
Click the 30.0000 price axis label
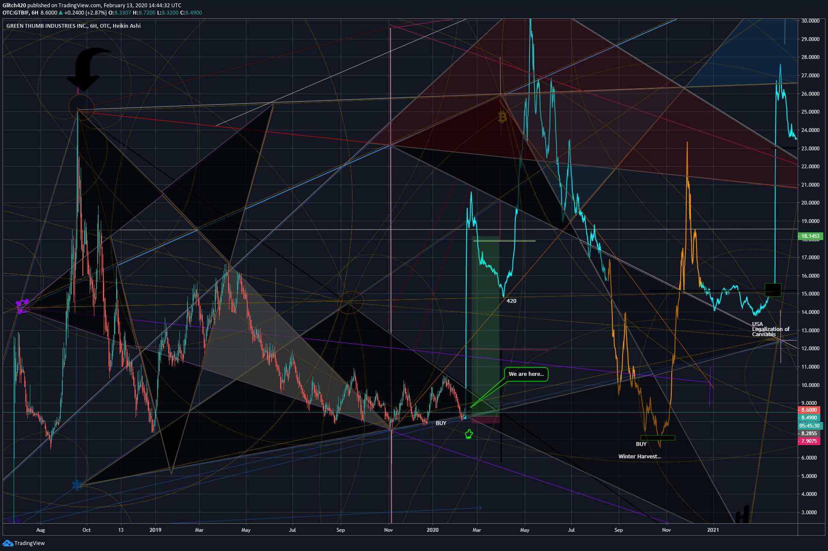pyautogui.click(x=810, y=21)
